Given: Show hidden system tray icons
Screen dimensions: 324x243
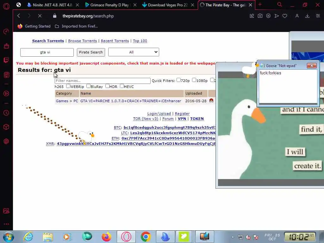Looking at the screenshot, I should (x=233, y=237).
